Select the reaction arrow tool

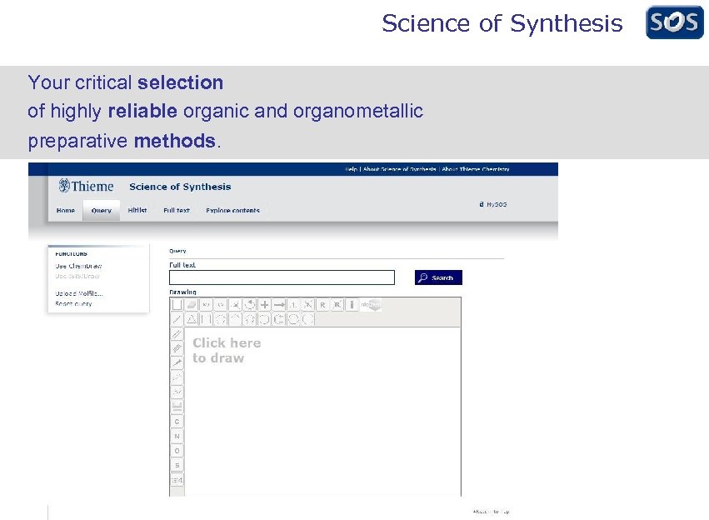(x=279, y=305)
